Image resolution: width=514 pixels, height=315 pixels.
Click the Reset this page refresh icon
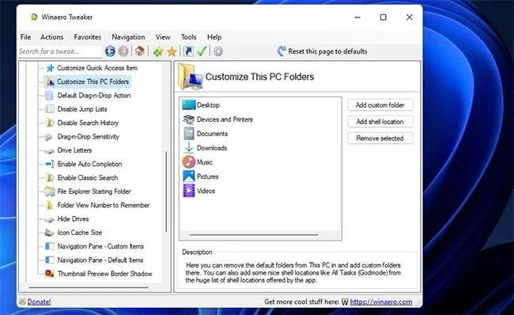click(282, 51)
